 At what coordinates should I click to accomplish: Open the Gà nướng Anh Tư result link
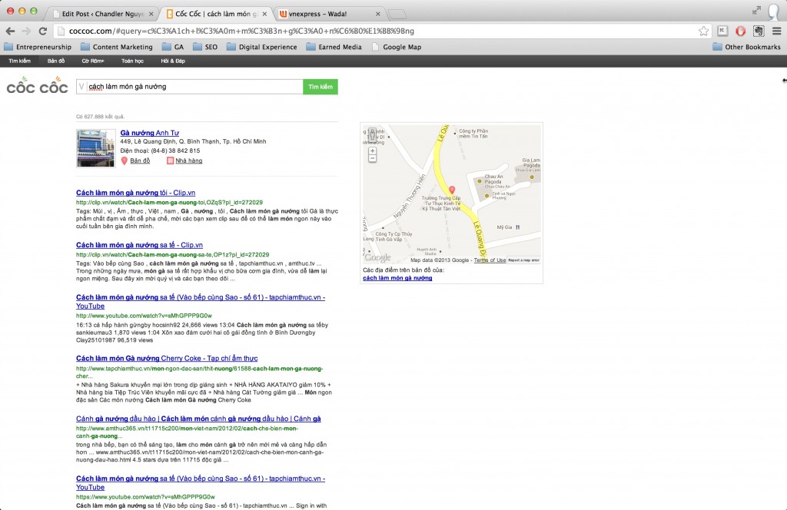[x=148, y=132]
